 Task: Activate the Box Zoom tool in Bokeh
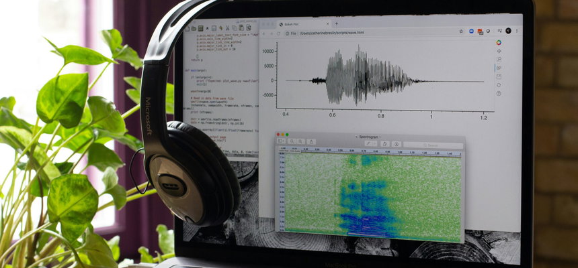(x=499, y=59)
